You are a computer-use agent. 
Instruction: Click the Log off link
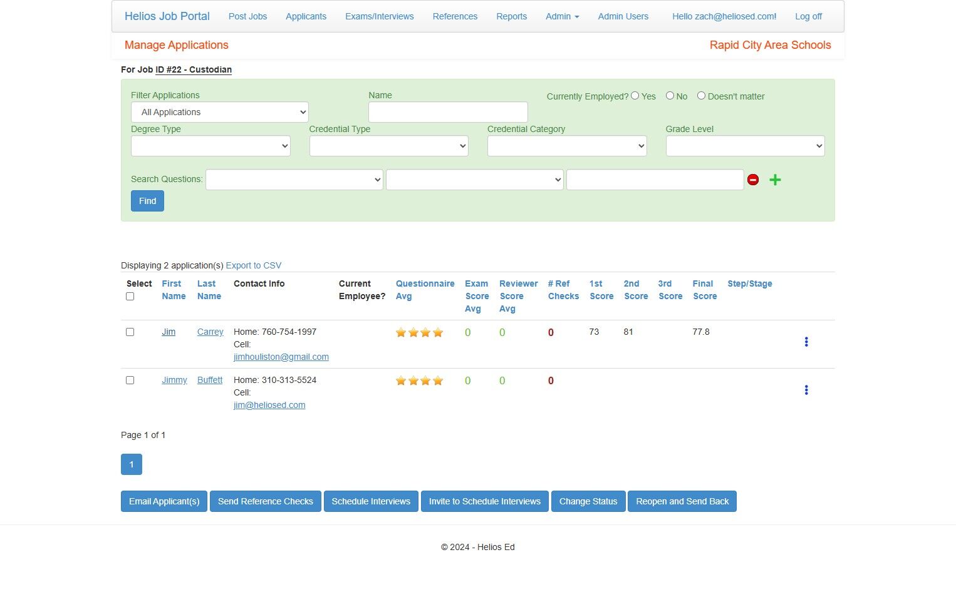pyautogui.click(x=808, y=16)
